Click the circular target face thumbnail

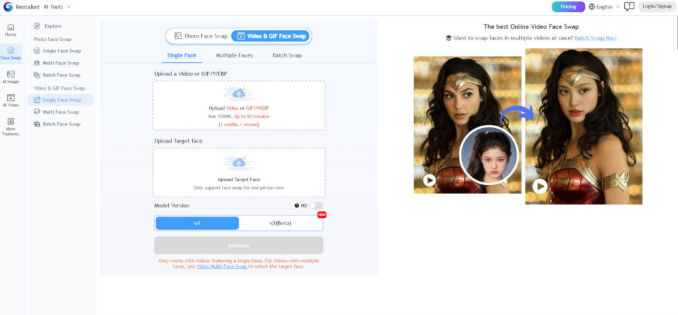489,155
